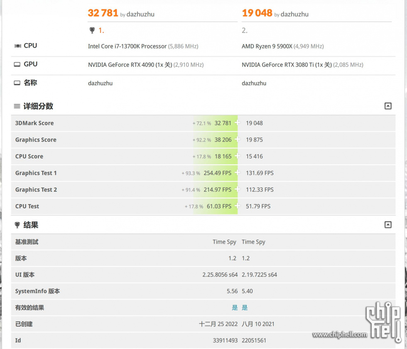The height and width of the screenshot is (349, 407).
Task: Click the plus icon in the Graphics Test 1 row
Action: (x=237, y=173)
